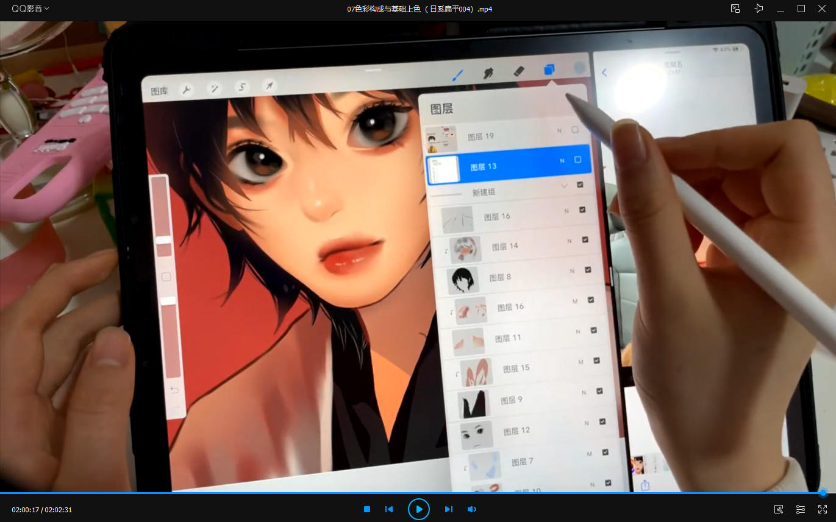Screen dimensions: 836x522
Task: Mute the player volume
Action: (x=471, y=509)
